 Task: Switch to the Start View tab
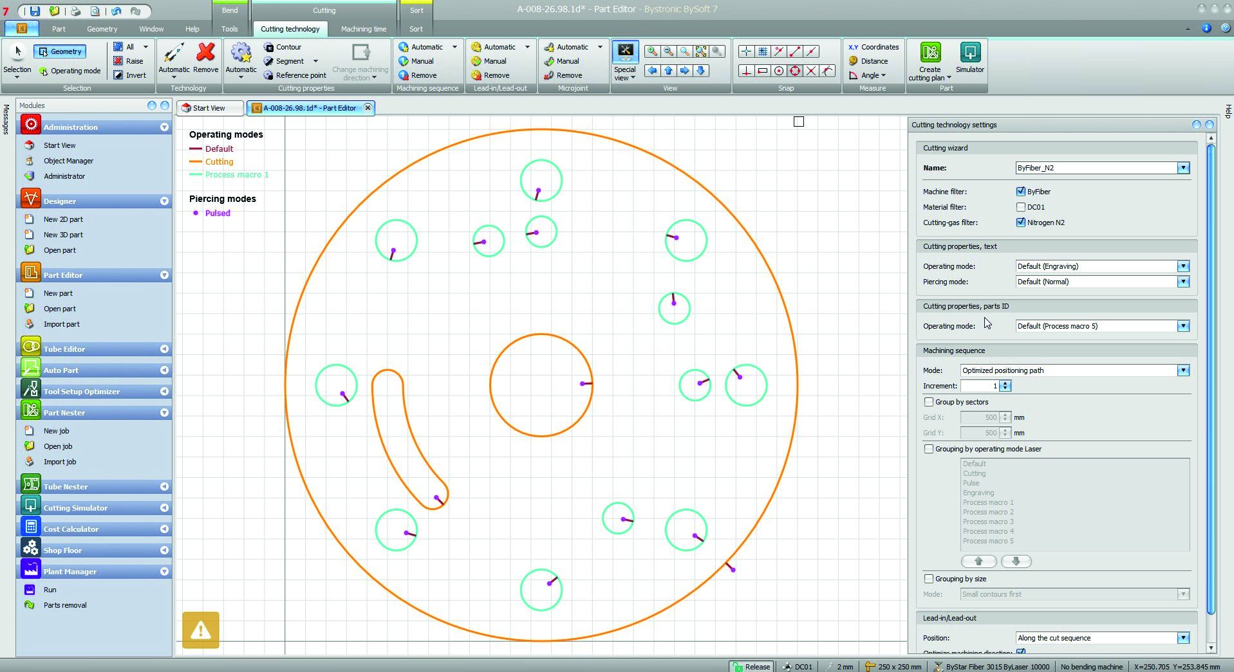[x=210, y=108]
